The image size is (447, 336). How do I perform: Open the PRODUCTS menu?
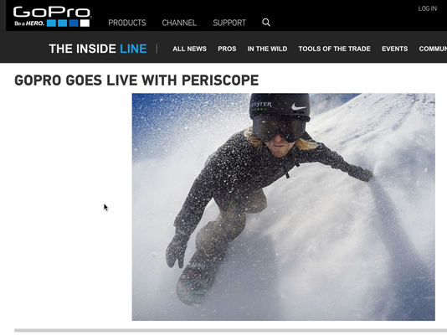[x=127, y=23]
